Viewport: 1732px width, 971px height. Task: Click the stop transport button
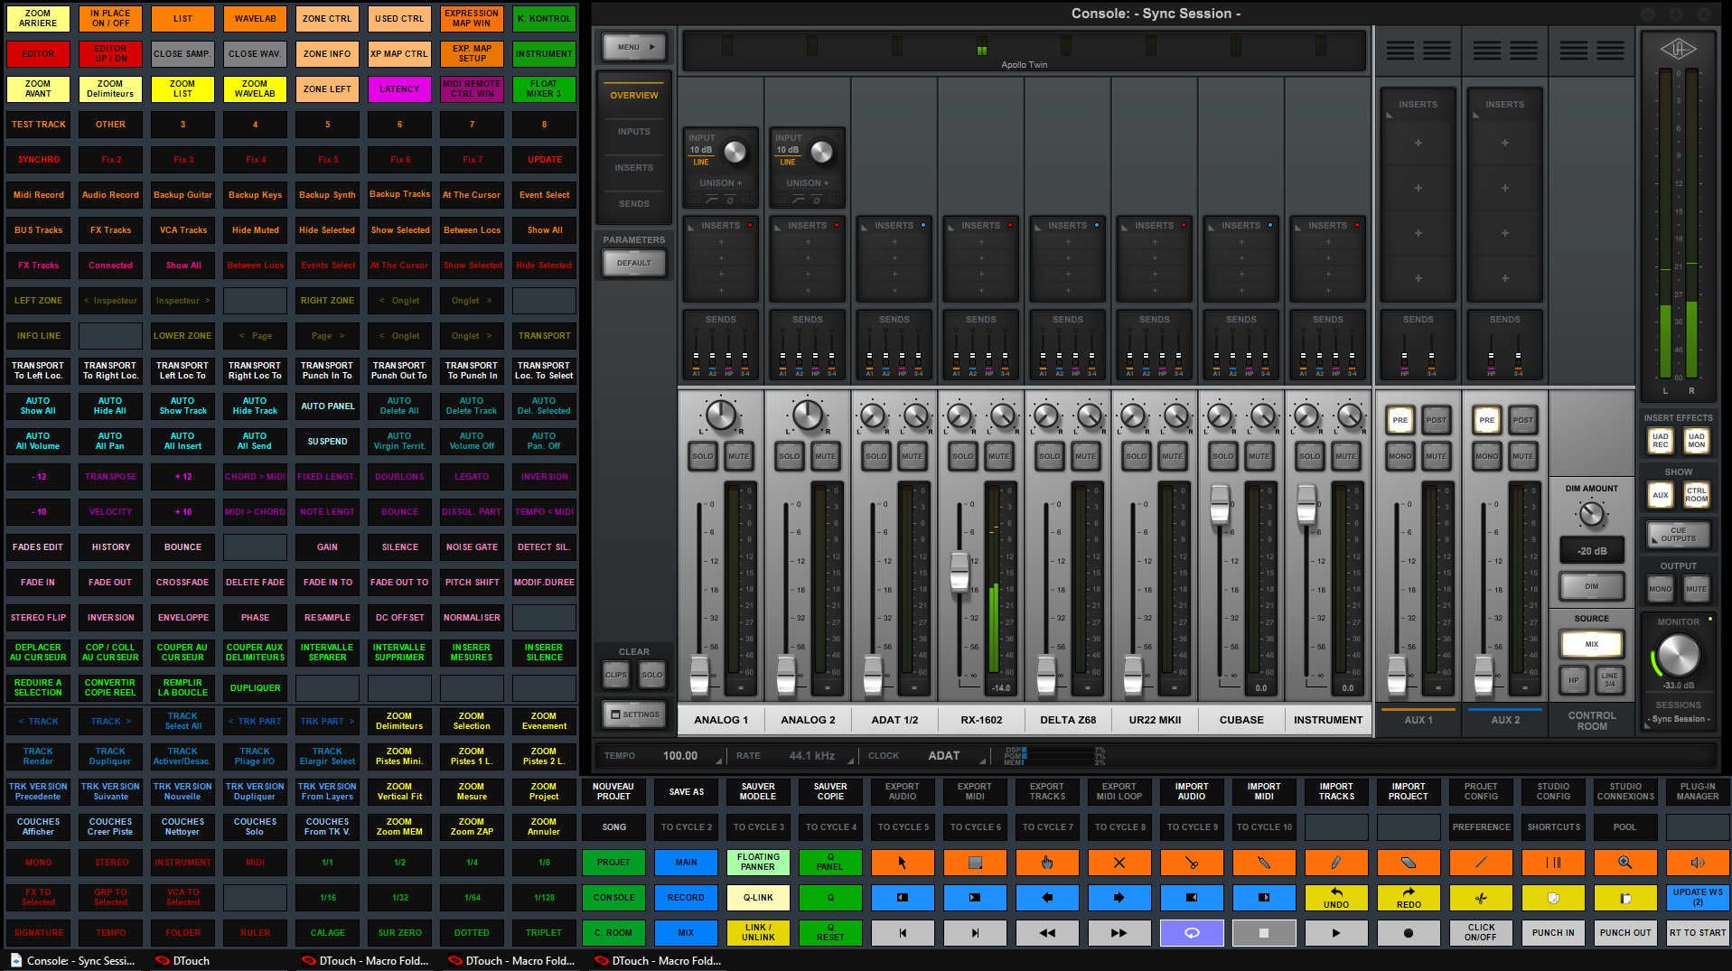[x=1264, y=933]
